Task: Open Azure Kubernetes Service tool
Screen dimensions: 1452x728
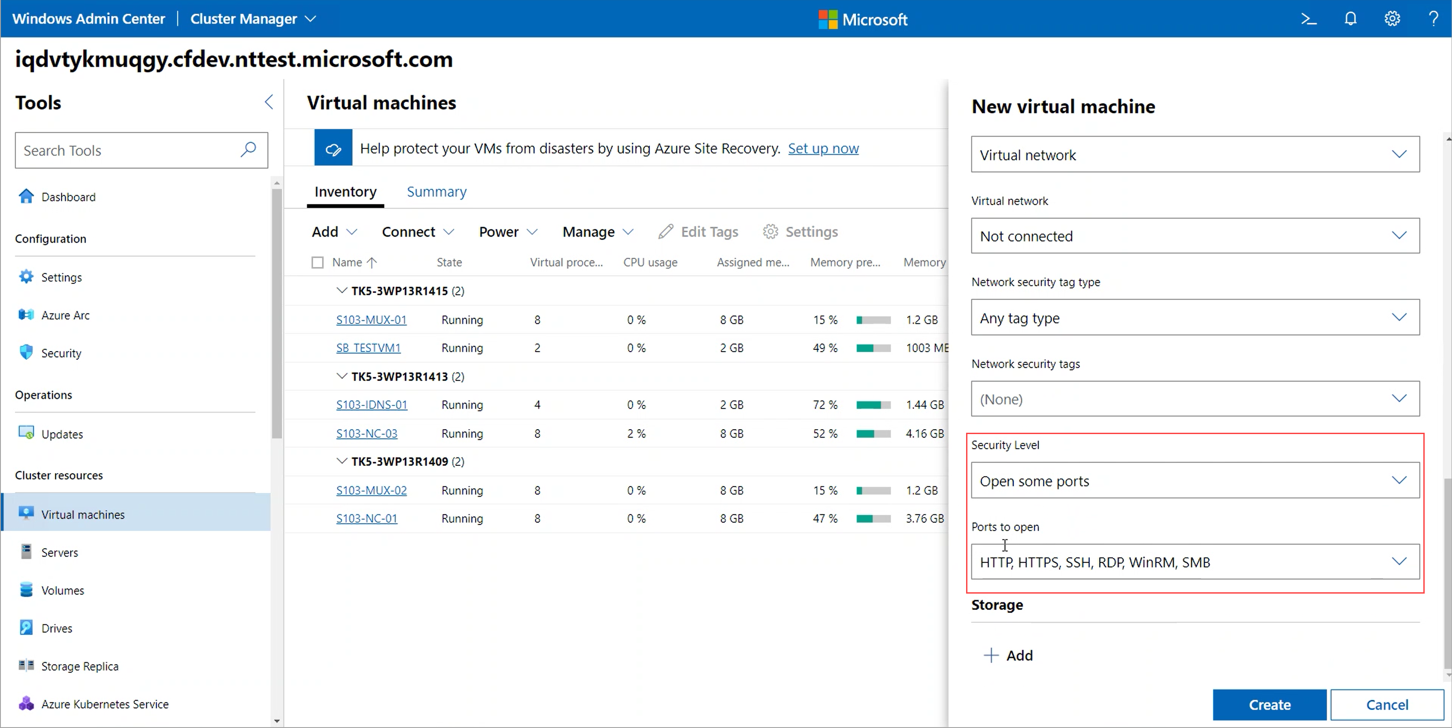Action: pyautogui.click(x=105, y=704)
